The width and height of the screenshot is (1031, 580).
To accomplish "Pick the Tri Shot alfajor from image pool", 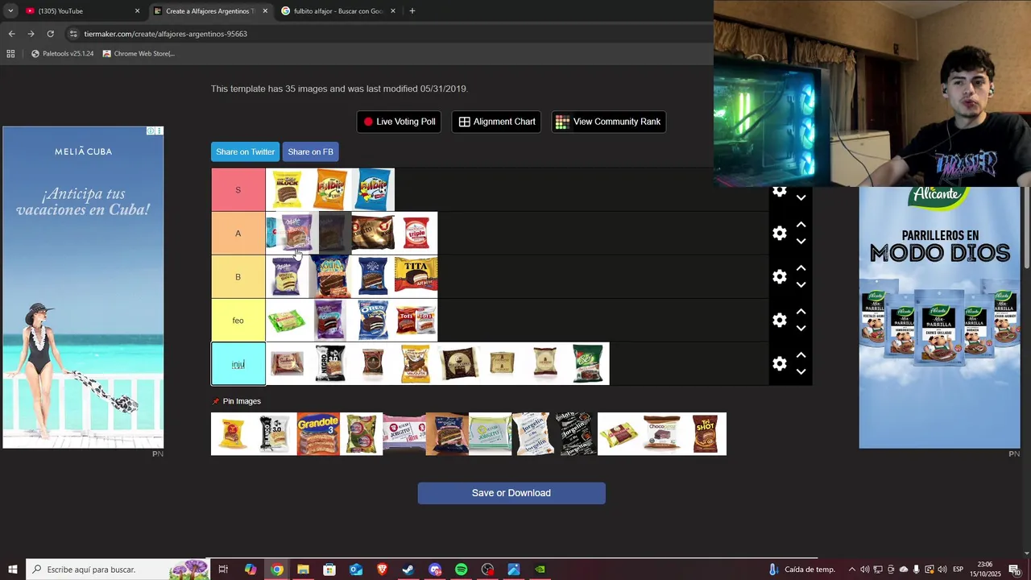I will coord(705,433).
